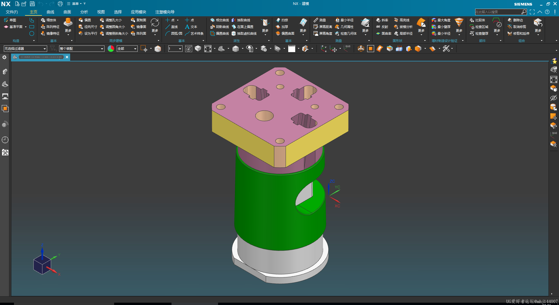Open the History clock panel in left sidebar

click(x=5, y=140)
